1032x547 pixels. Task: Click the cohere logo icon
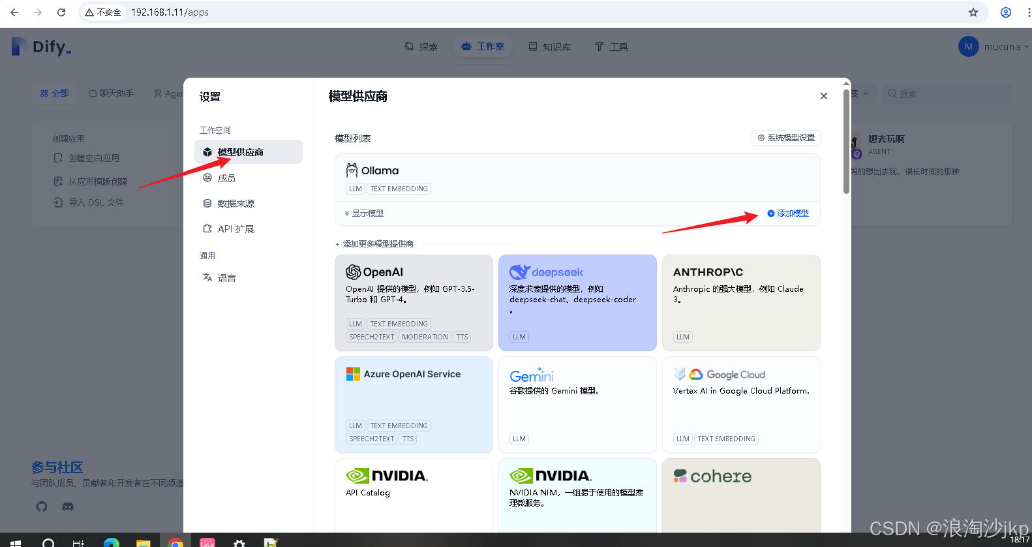tap(680, 476)
